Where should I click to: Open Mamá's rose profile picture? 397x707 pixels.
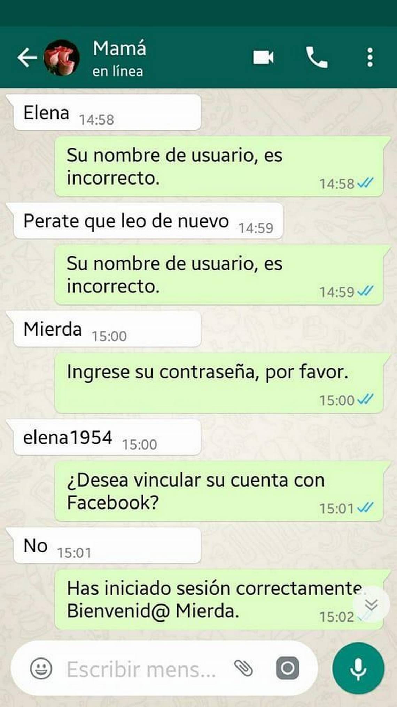(x=62, y=58)
